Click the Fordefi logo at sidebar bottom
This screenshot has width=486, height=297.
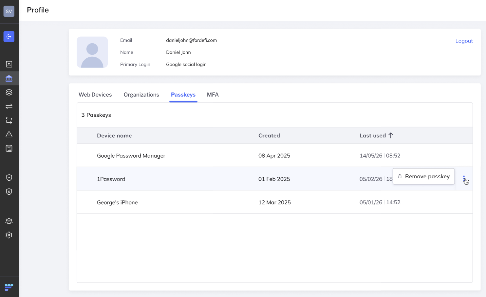[x=9, y=287]
